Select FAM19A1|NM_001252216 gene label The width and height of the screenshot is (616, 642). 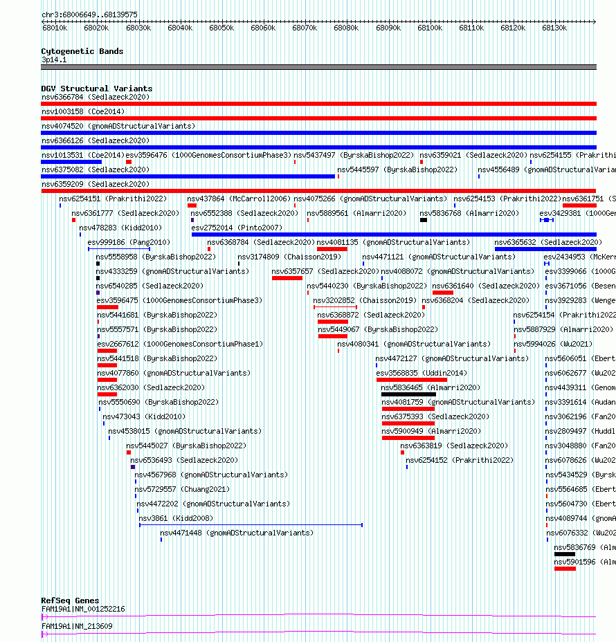(x=83, y=609)
